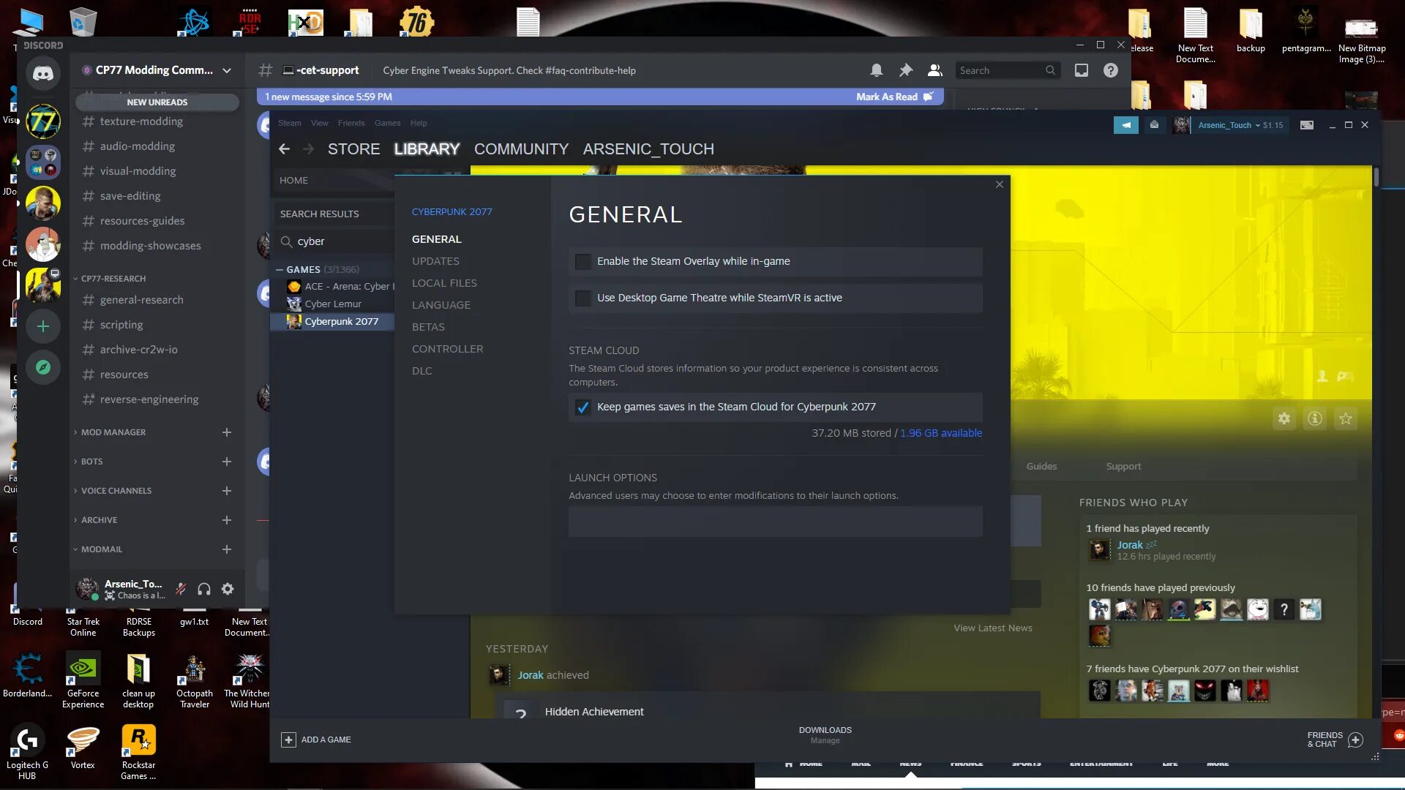Select the UPDATES tab in game properties
Screen dimensions: 1405x790
[435, 260]
